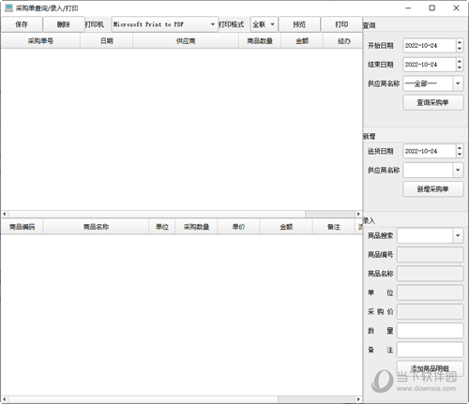469x404 pixels.
Task: Click the 保存 (Save) button
Action: point(22,24)
